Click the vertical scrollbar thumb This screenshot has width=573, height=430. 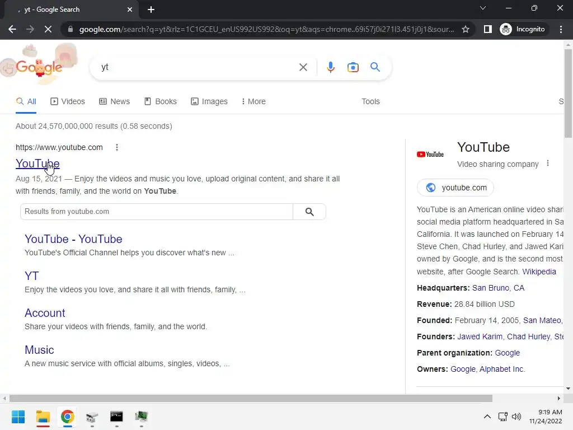click(x=568, y=94)
